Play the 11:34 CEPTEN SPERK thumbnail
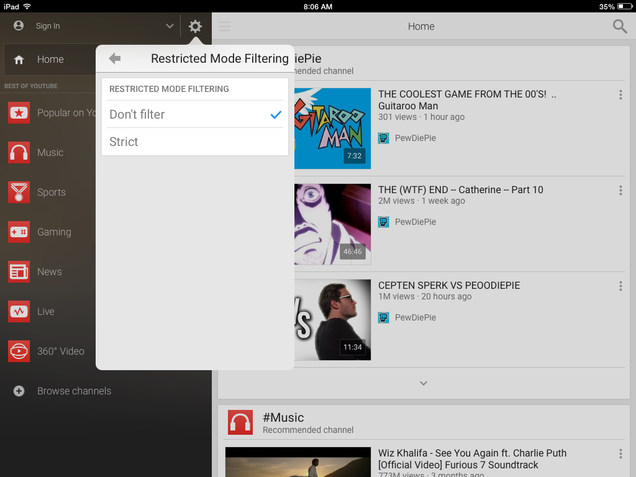The height and width of the screenshot is (477, 636). (x=333, y=320)
